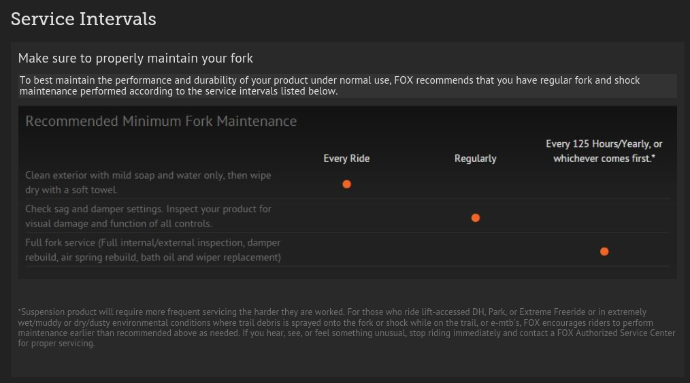Screen dimensions: 690x383
Task: Click the Every 125 Hours/Yearly column header
Action: coord(604,151)
